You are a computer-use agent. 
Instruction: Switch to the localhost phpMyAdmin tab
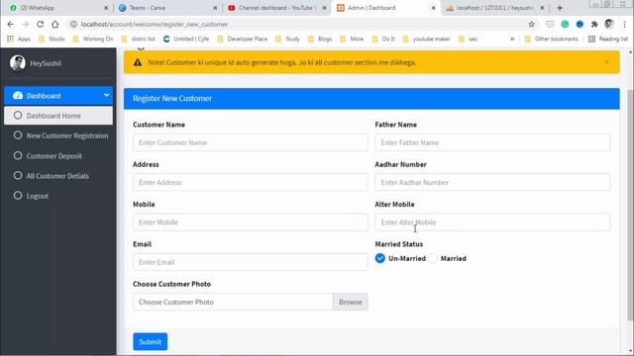pyautogui.click(x=495, y=8)
